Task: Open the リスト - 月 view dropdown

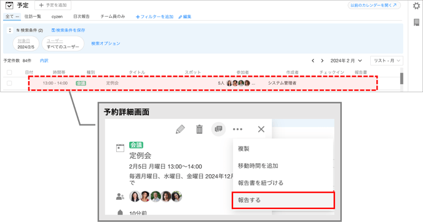Action: click(x=387, y=61)
